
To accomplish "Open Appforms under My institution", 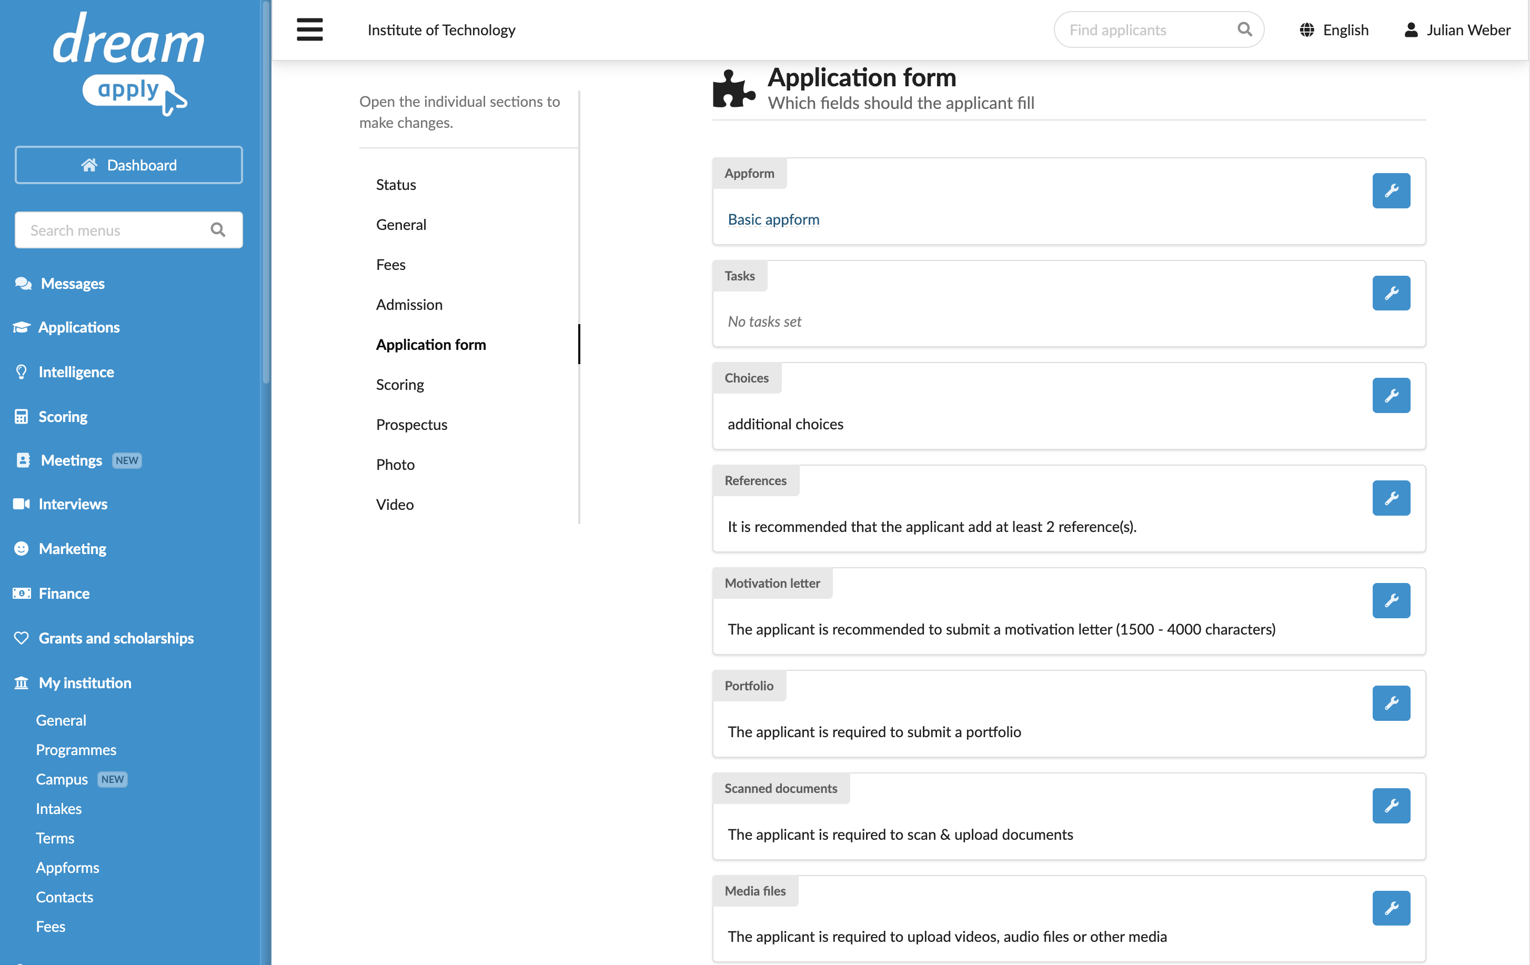I will 67,868.
